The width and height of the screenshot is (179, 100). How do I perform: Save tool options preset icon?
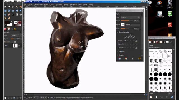pos(119,59)
